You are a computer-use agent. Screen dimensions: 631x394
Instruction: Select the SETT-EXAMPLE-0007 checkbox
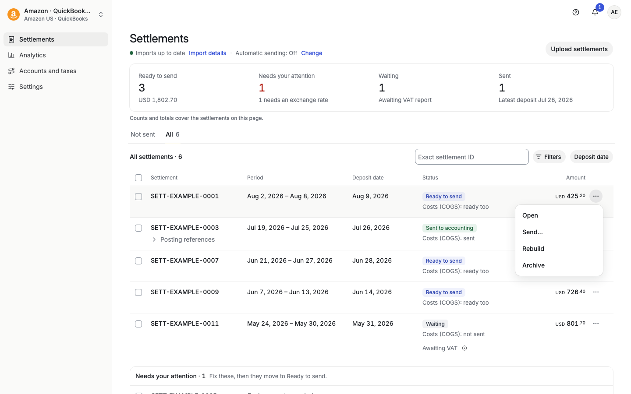click(x=138, y=261)
